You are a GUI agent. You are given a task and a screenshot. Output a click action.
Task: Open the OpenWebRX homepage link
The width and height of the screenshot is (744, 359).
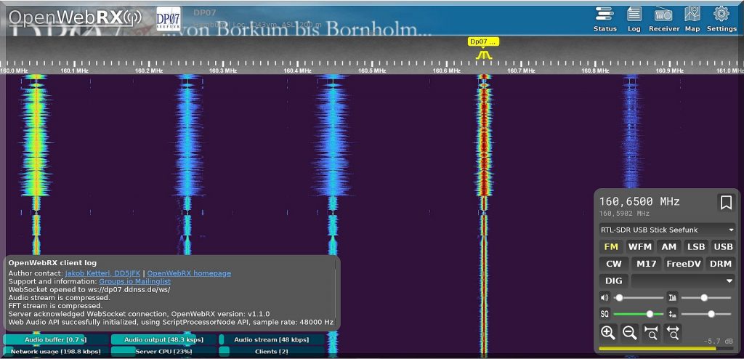(189, 273)
